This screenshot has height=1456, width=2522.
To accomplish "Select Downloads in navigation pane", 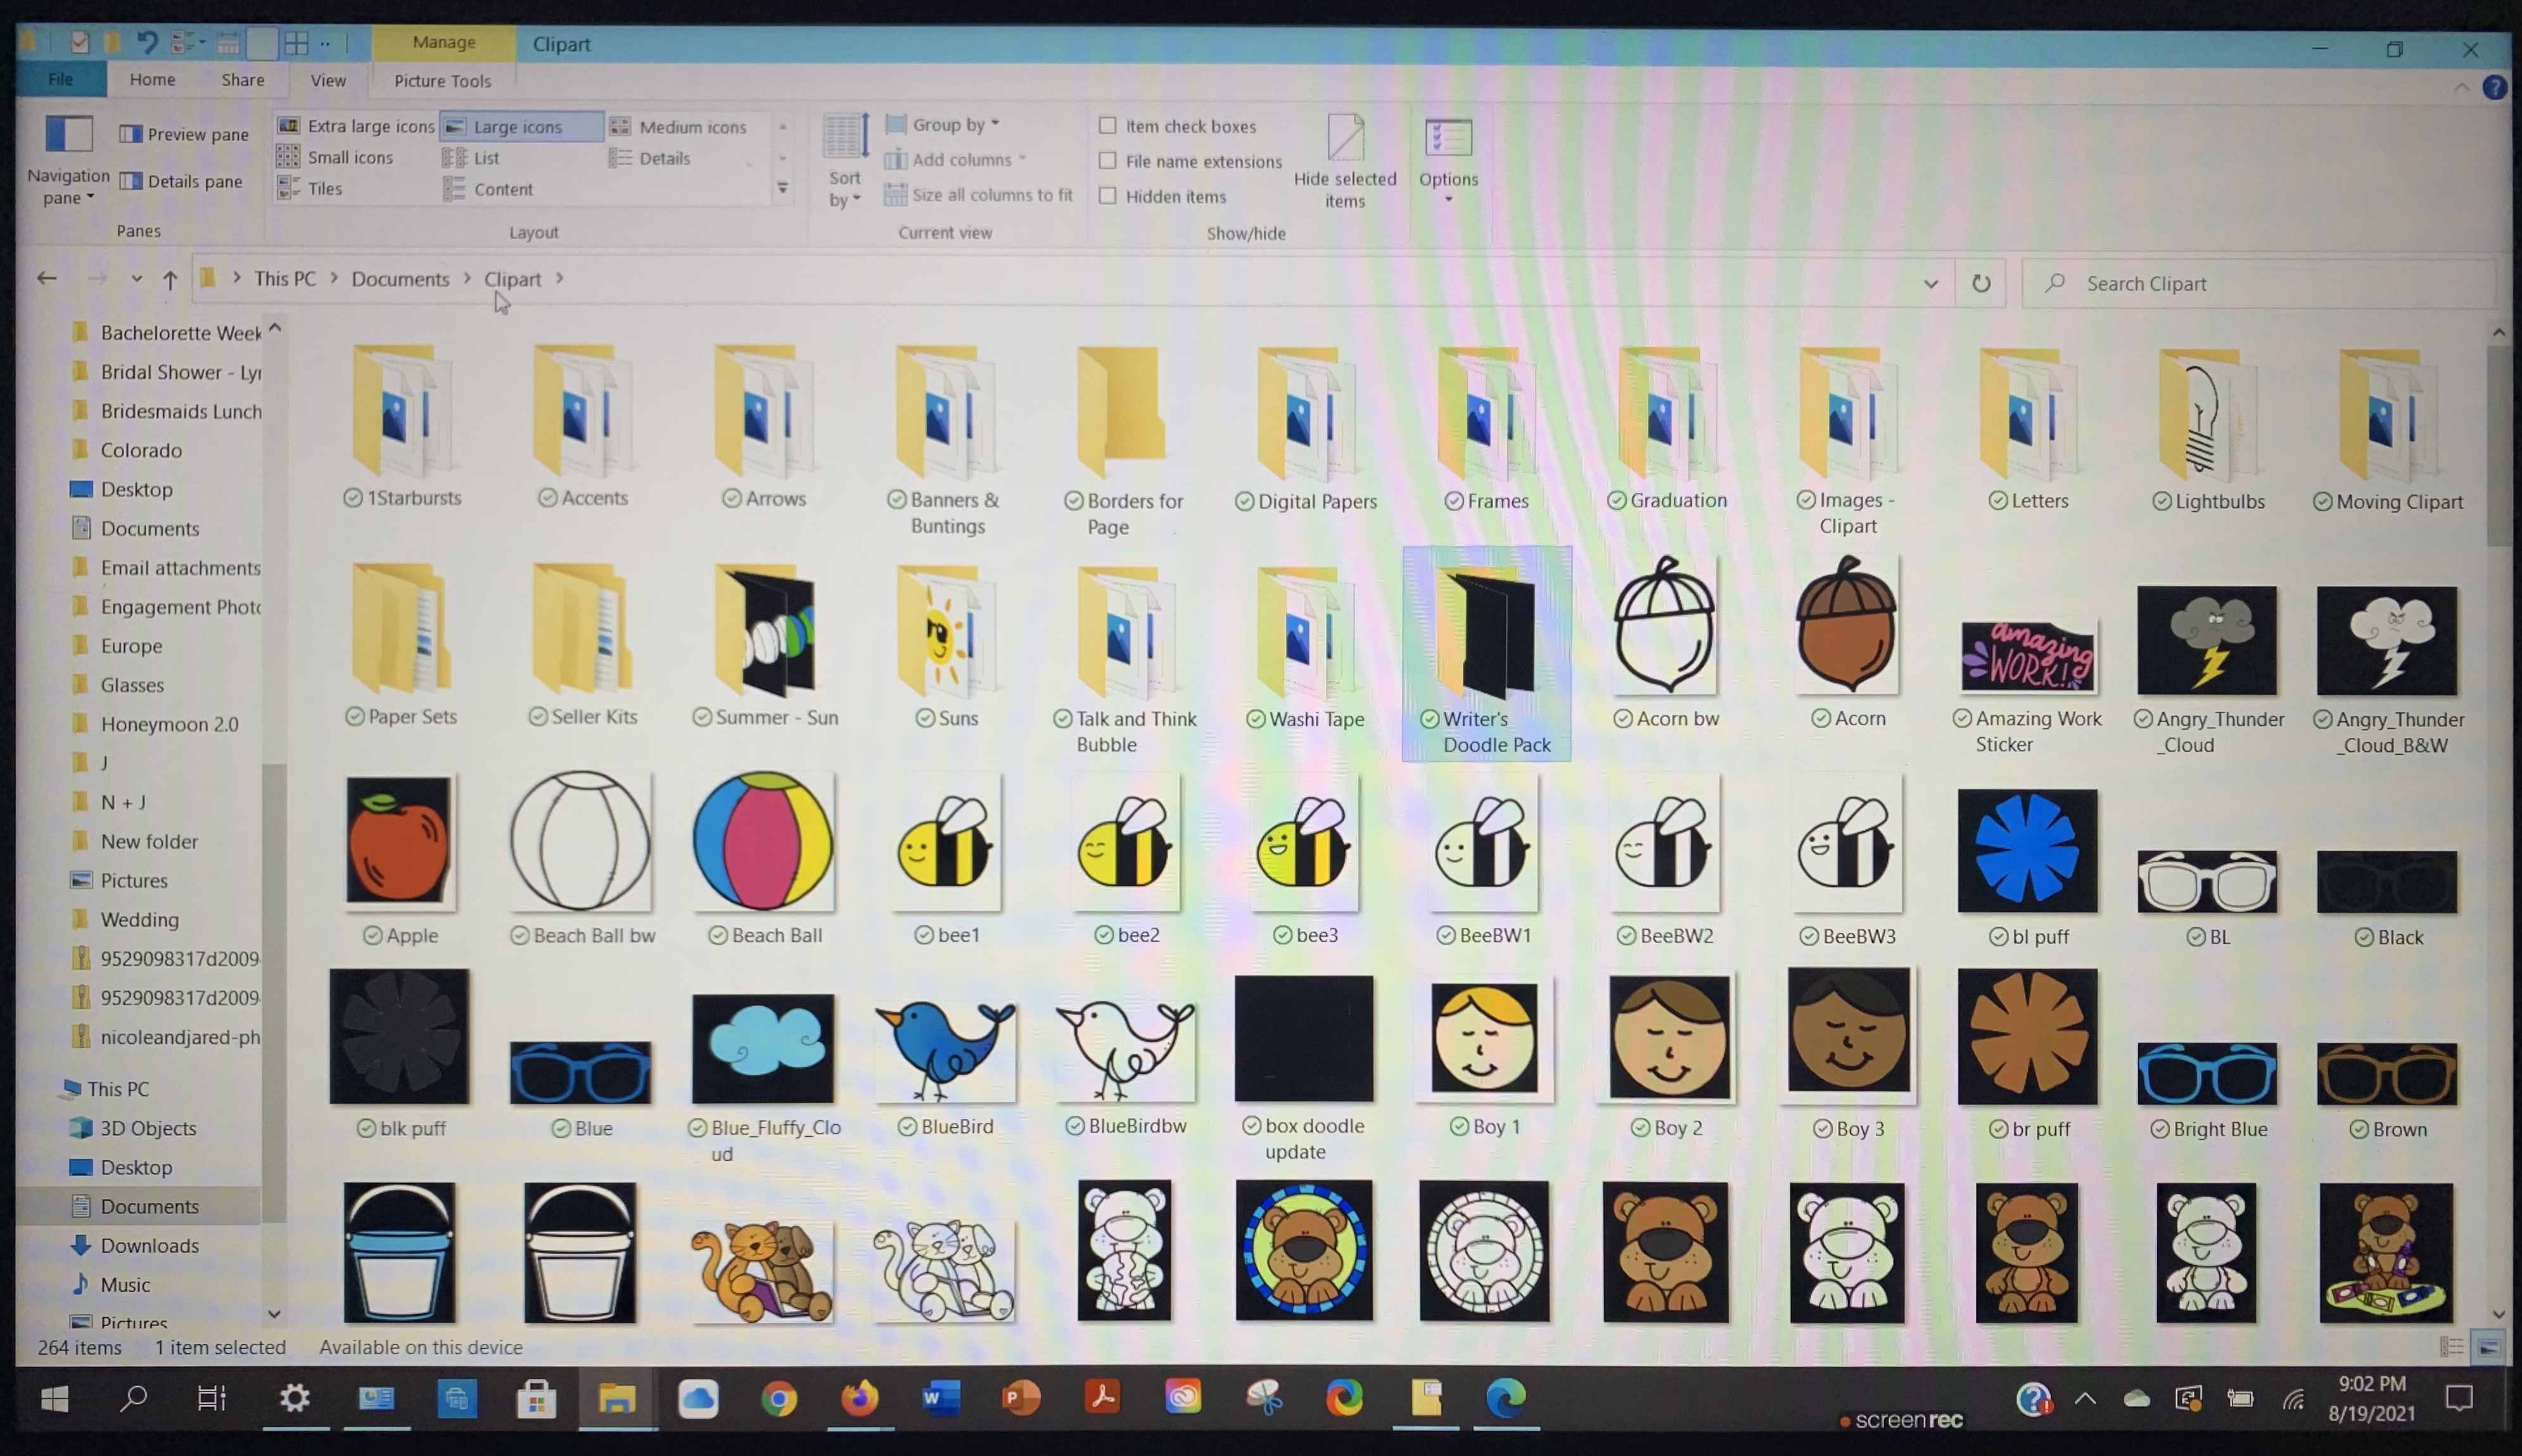I will point(149,1245).
